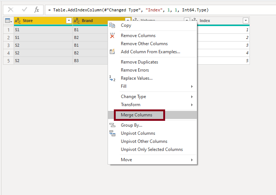Open the Store column filter dropdown
The height and width of the screenshot is (195, 276).
pyautogui.click(x=69, y=21)
